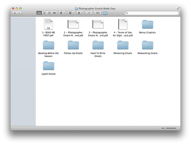191x145 pixels.
Task: Click the Mentoring Emails name label
Action: [x=123, y=53]
